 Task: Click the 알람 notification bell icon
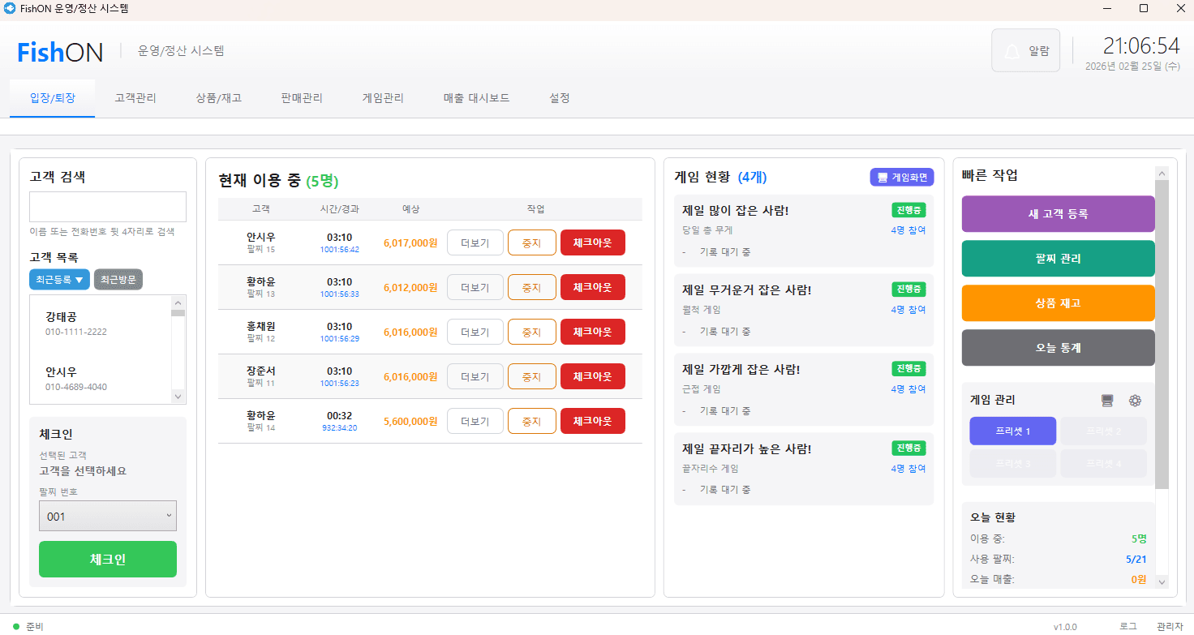1011,49
